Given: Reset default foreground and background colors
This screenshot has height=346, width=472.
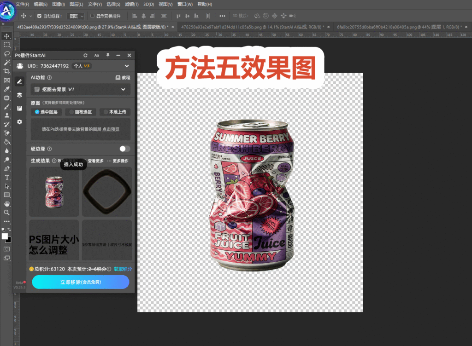Looking at the screenshot, I should coord(3,230).
